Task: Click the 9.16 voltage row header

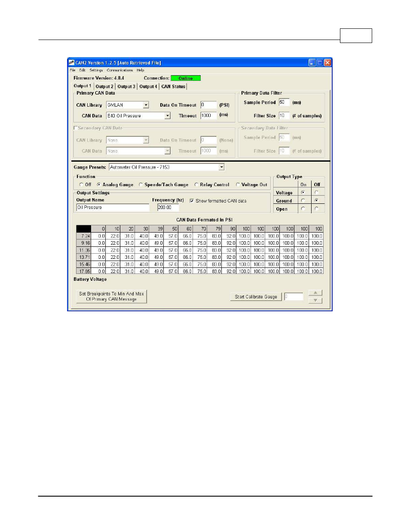Action: tap(84, 243)
